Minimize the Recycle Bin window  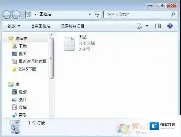150,6
